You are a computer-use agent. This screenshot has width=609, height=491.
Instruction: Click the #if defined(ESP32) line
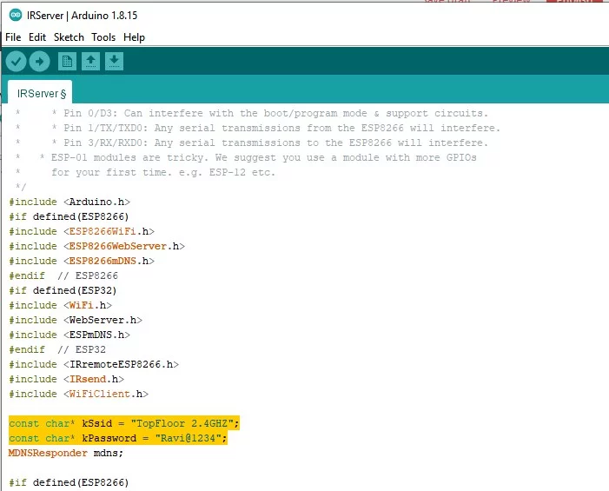pos(63,290)
